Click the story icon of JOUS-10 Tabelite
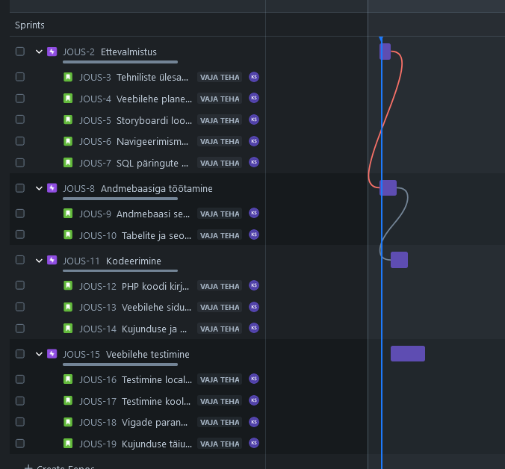505x469 pixels. click(68, 234)
